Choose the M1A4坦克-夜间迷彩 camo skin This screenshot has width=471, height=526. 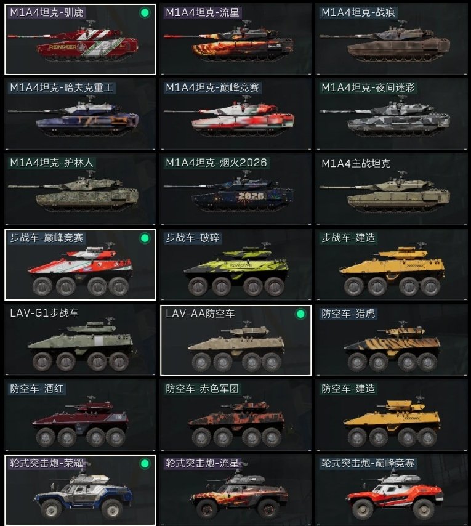point(392,114)
